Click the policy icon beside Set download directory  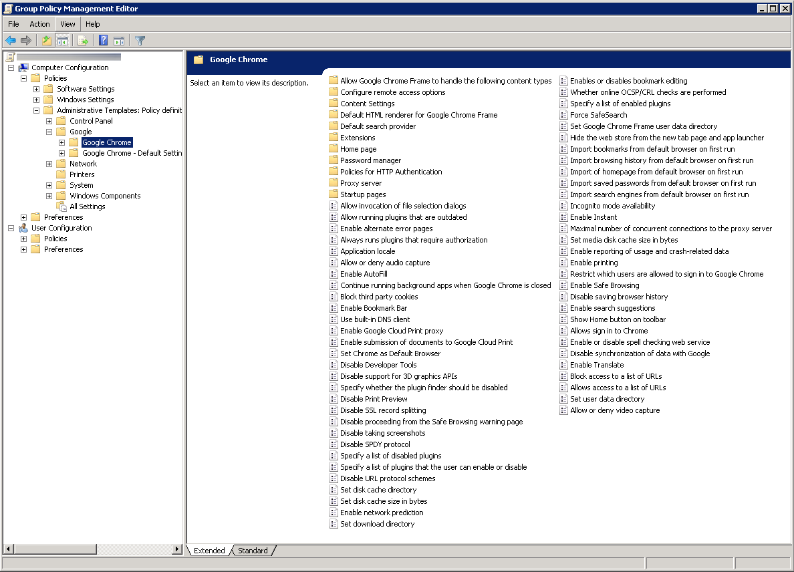pyautogui.click(x=334, y=524)
